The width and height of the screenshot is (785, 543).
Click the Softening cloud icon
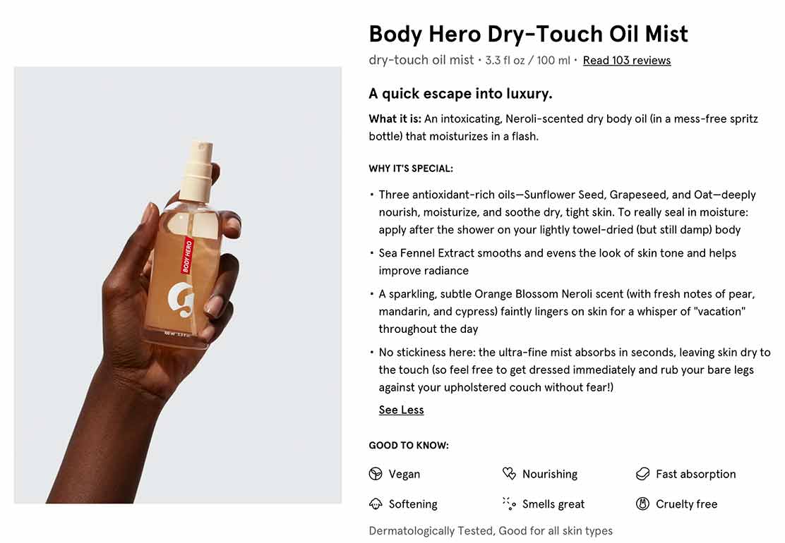(376, 504)
